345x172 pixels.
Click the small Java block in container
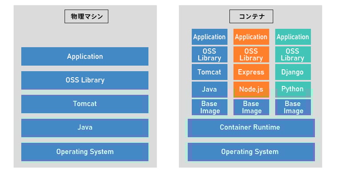209,90
